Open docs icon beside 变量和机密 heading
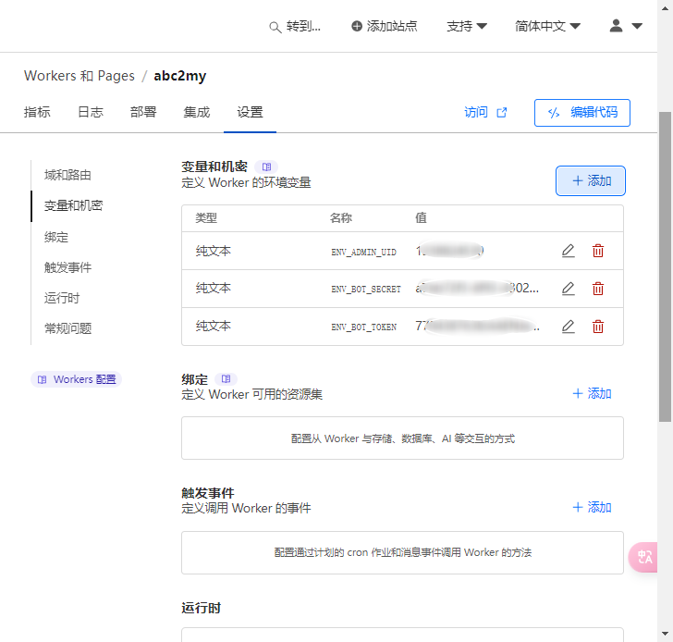 265,167
